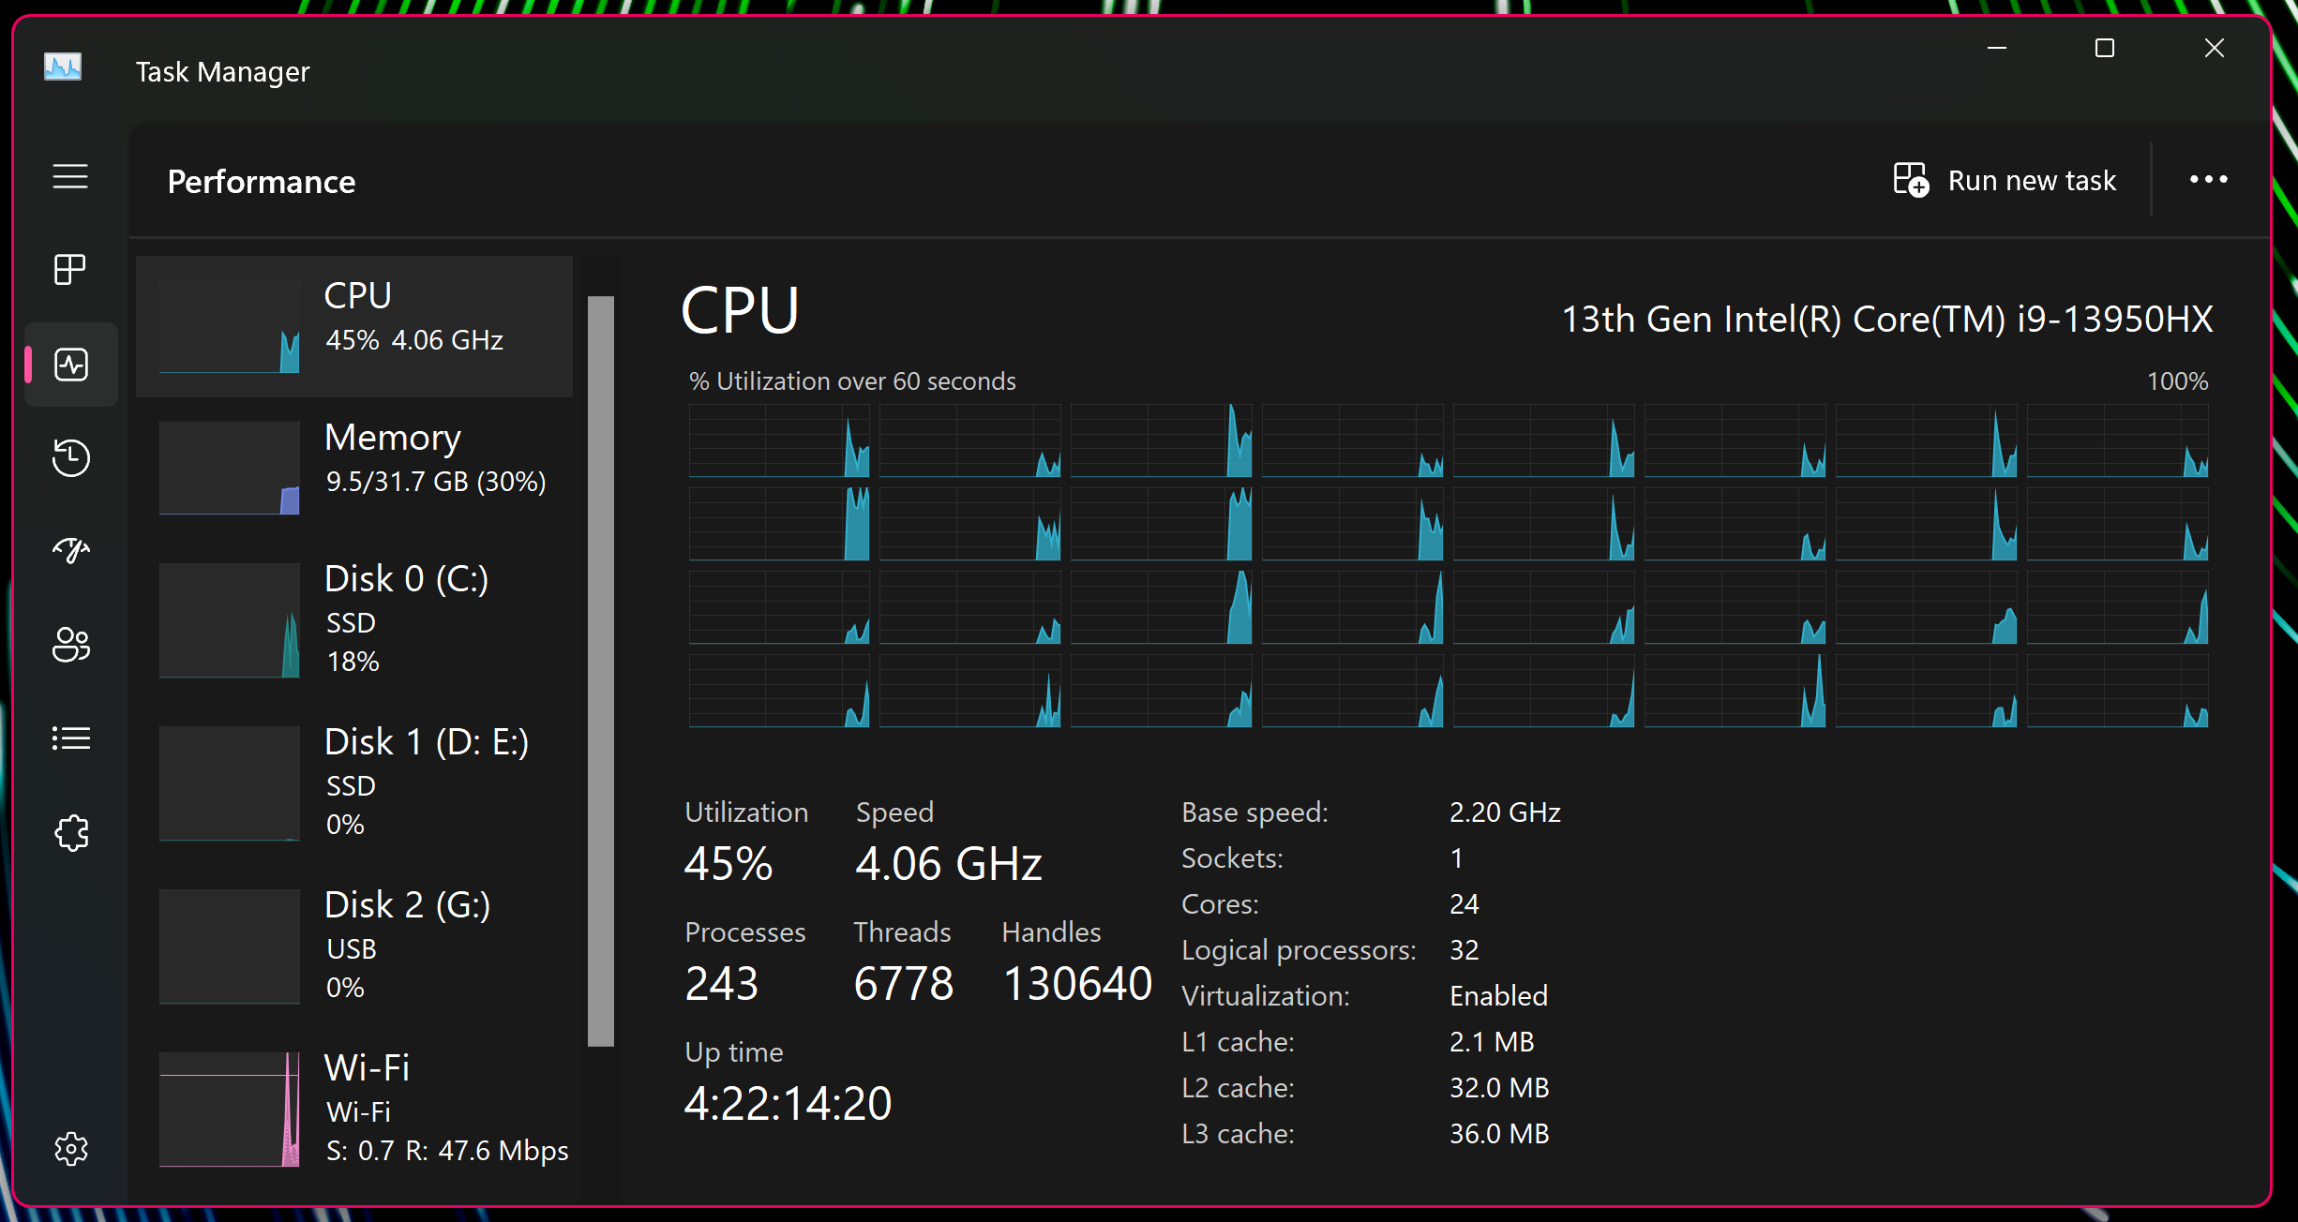Switch to the Users page icon

click(70, 645)
